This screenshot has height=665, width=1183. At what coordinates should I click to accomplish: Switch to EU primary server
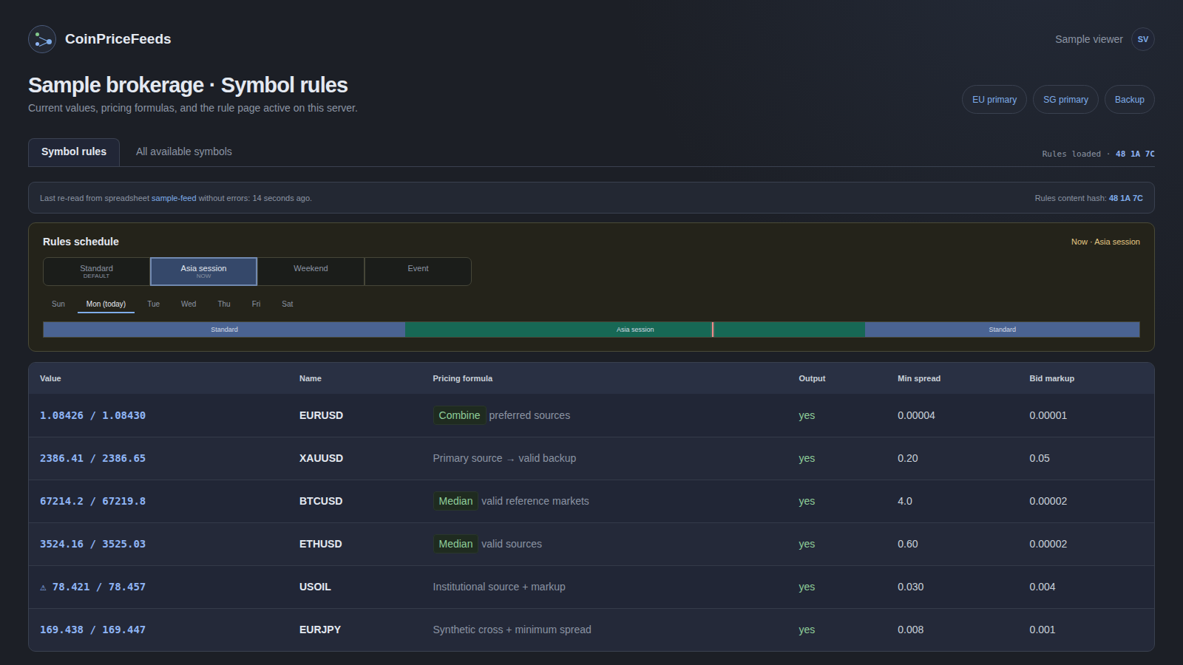994,100
